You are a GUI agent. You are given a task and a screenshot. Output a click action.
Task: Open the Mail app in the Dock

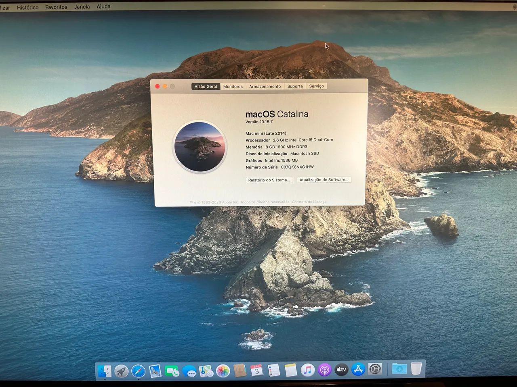[x=155, y=370]
